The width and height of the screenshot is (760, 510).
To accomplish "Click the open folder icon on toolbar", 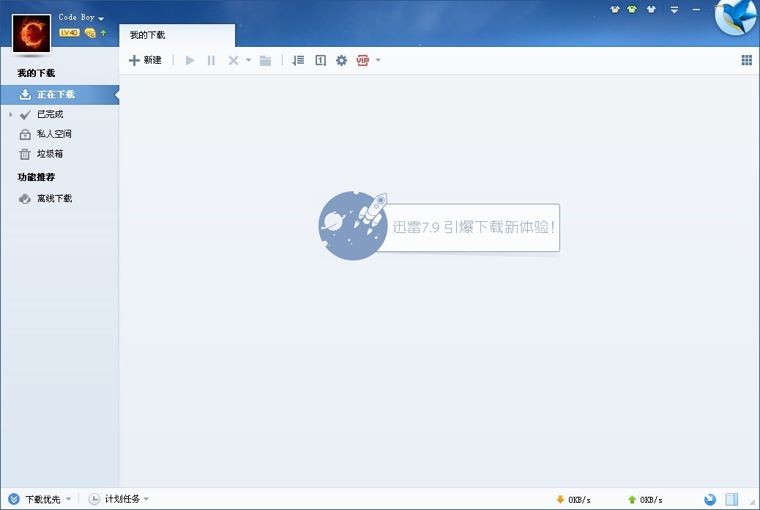I will click(265, 60).
